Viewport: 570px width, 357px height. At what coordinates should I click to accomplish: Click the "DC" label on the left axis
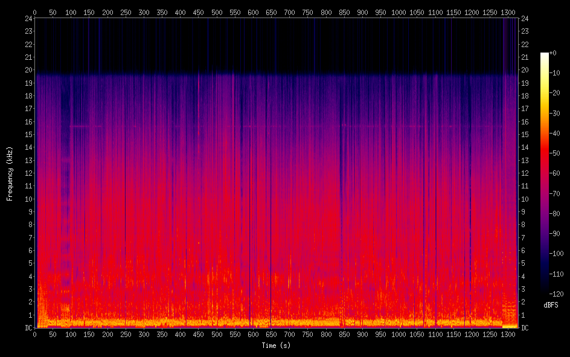tap(28, 328)
